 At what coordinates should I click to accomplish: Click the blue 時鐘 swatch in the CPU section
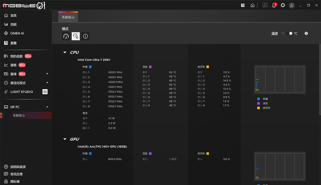point(90,67)
